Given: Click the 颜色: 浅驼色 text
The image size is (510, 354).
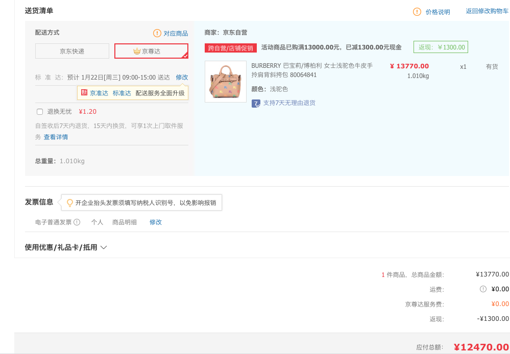Looking at the screenshot, I should pyautogui.click(x=270, y=89).
